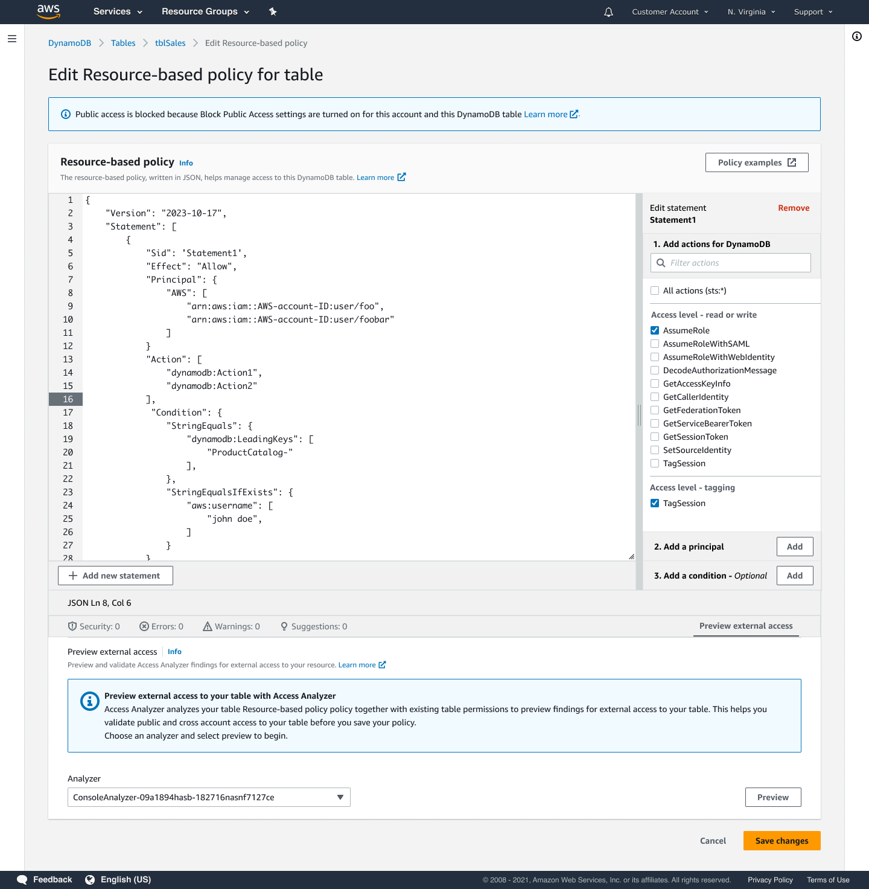Image resolution: width=869 pixels, height=889 pixels.
Task: Uncheck the AssumeRole action
Action: coord(655,330)
